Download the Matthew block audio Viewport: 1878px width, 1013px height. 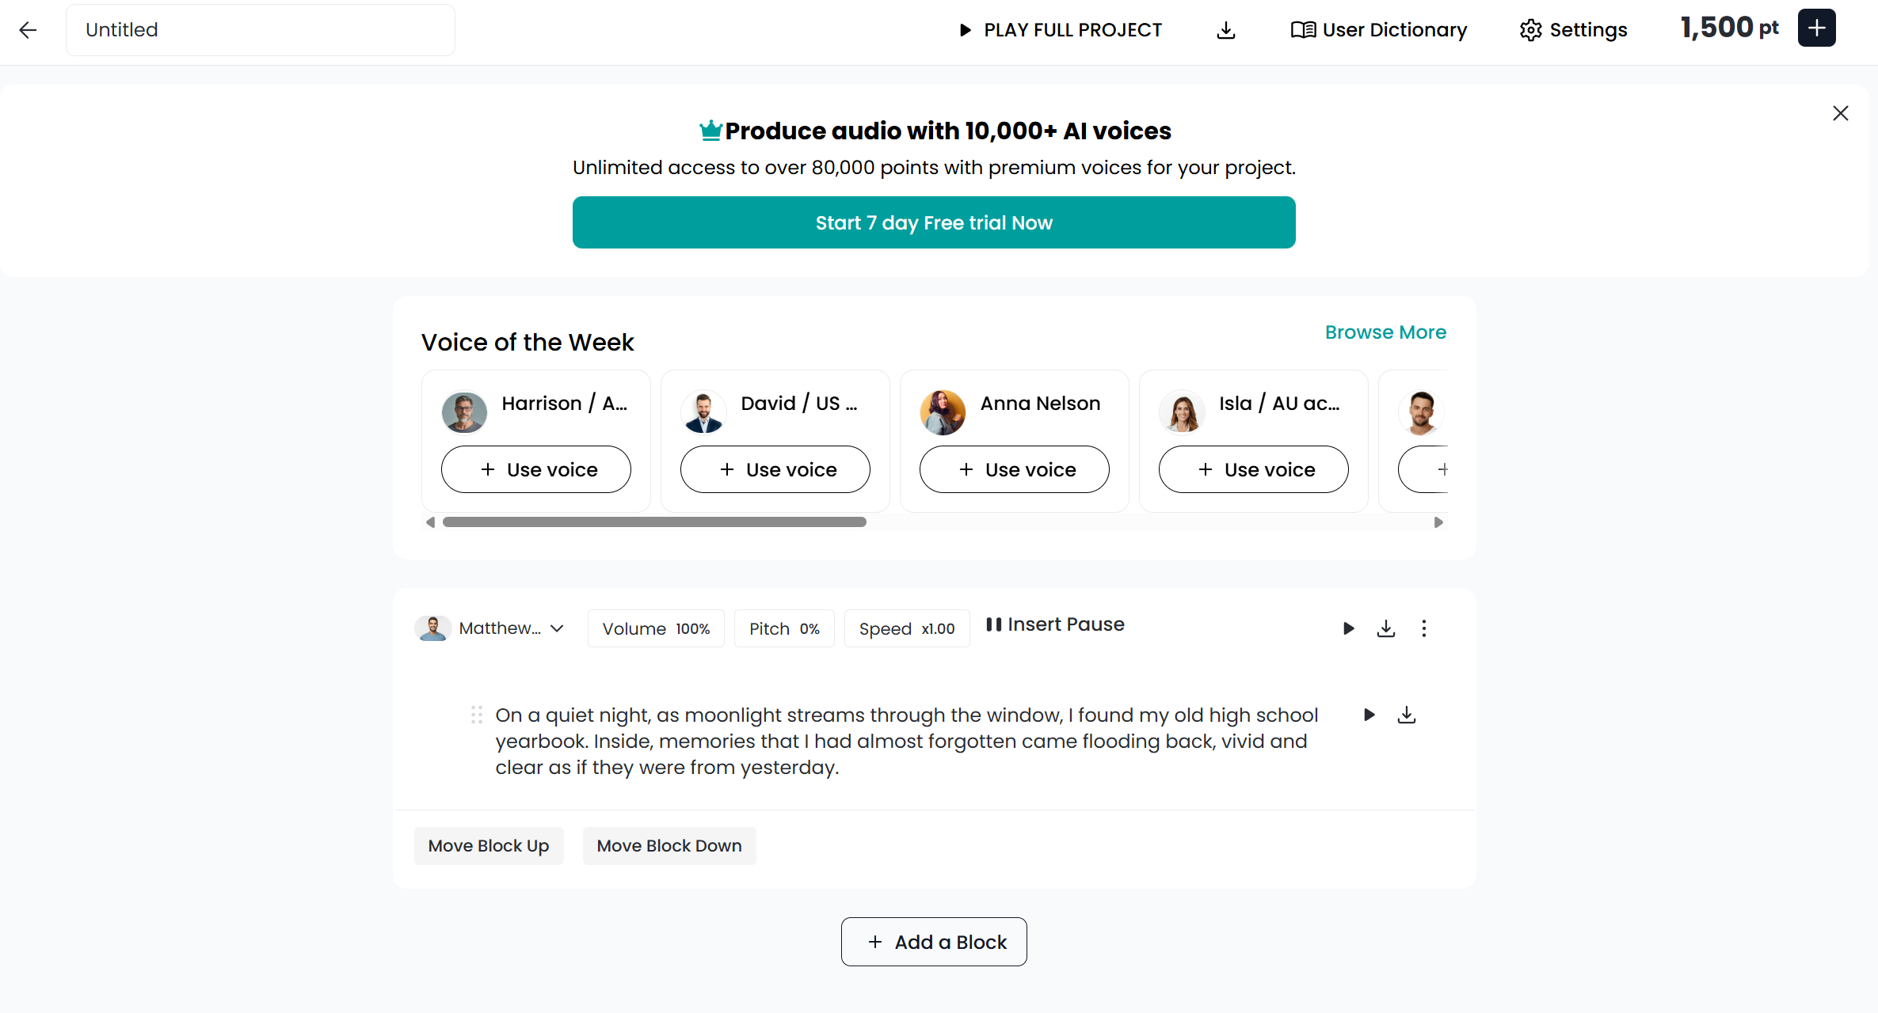(x=1385, y=628)
